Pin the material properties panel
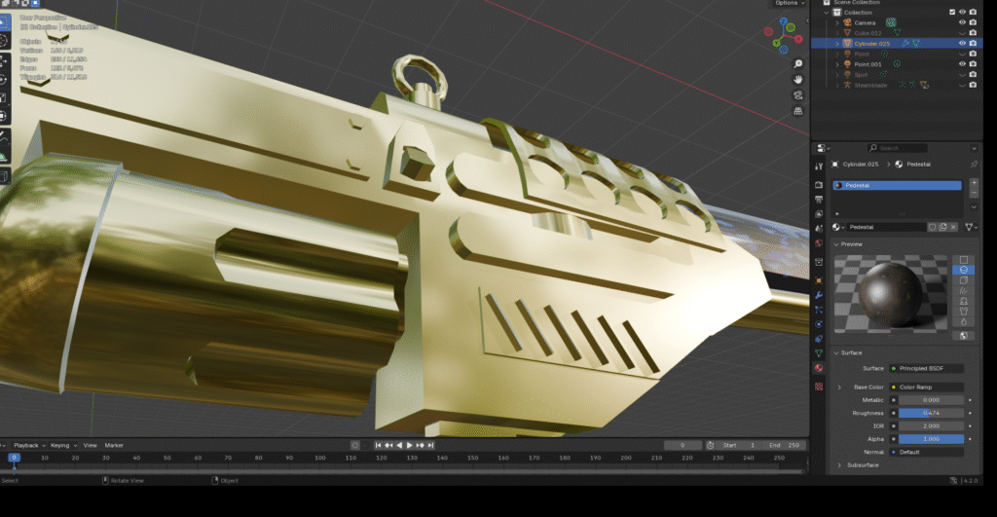This screenshot has width=997, height=517. (975, 165)
